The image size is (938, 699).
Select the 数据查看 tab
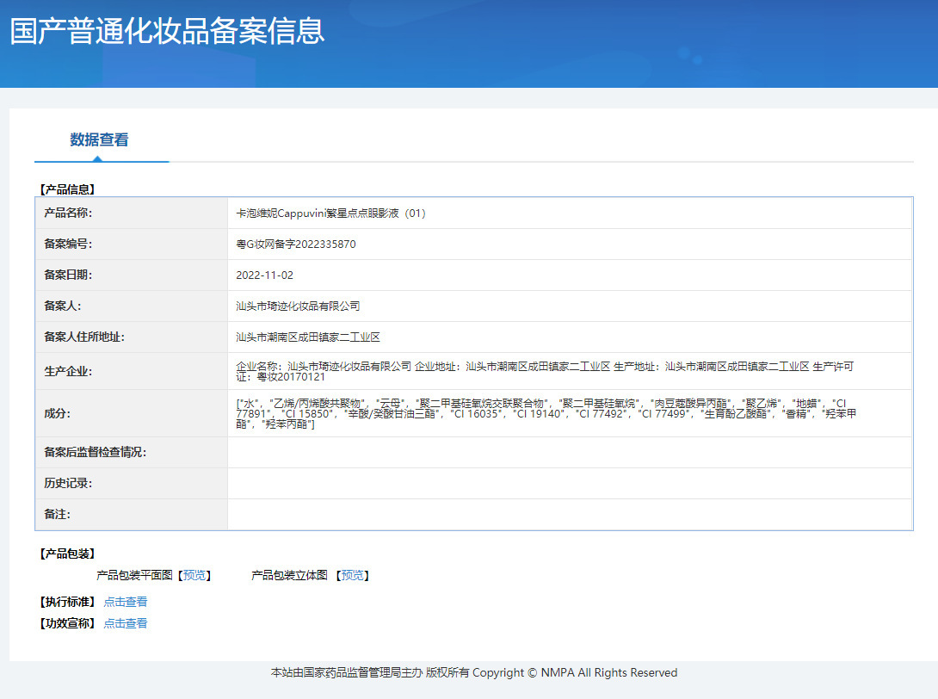coord(99,140)
